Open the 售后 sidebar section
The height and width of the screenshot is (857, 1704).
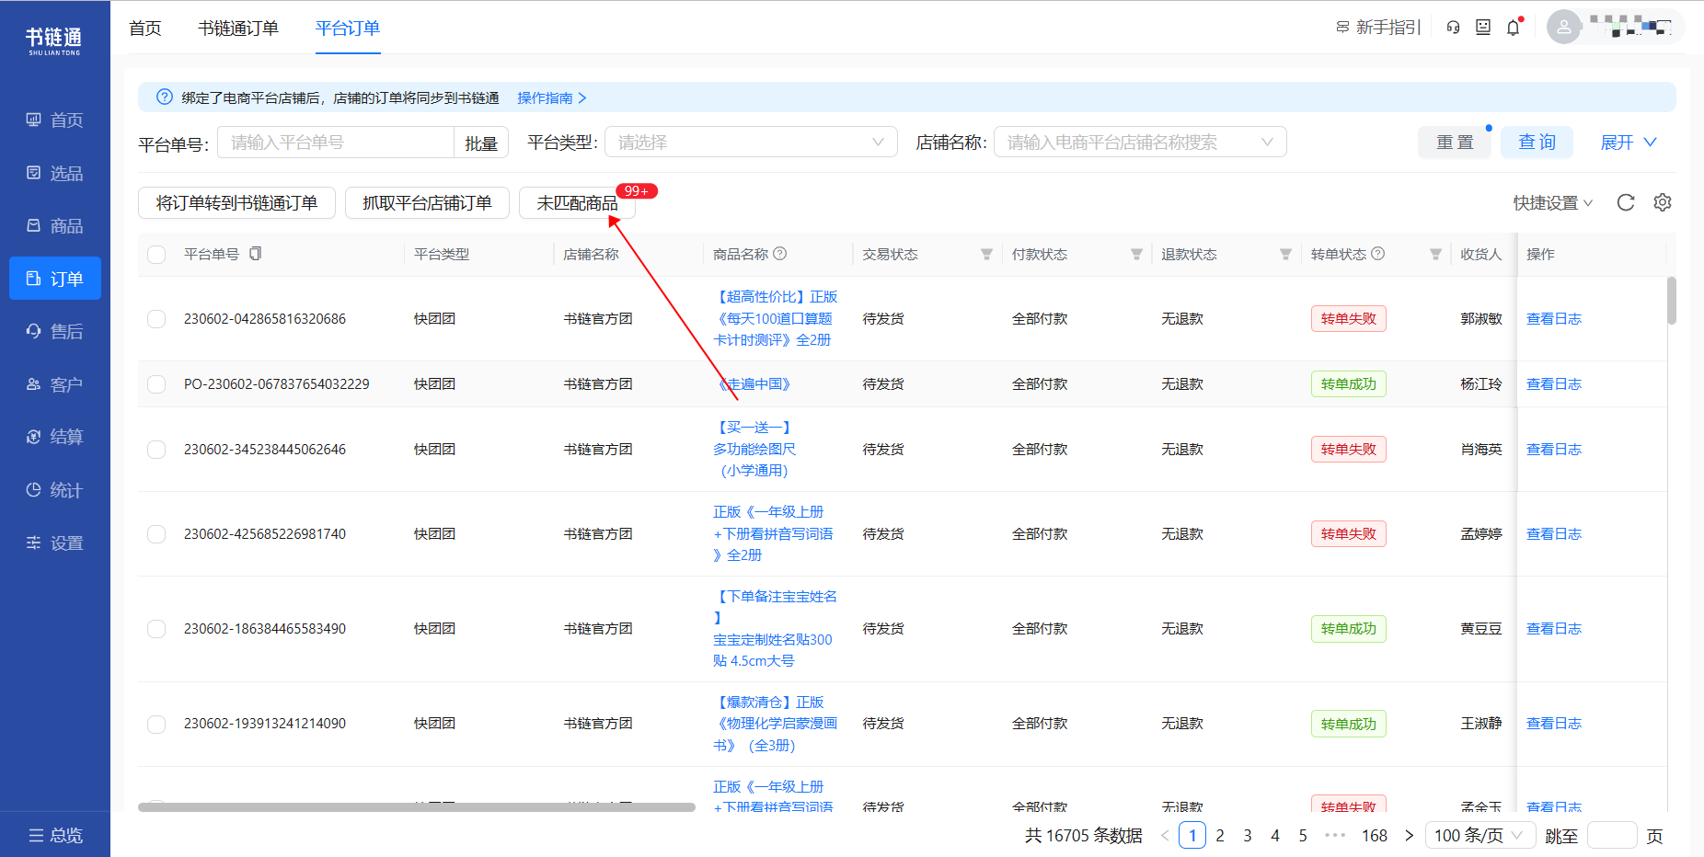point(55,331)
